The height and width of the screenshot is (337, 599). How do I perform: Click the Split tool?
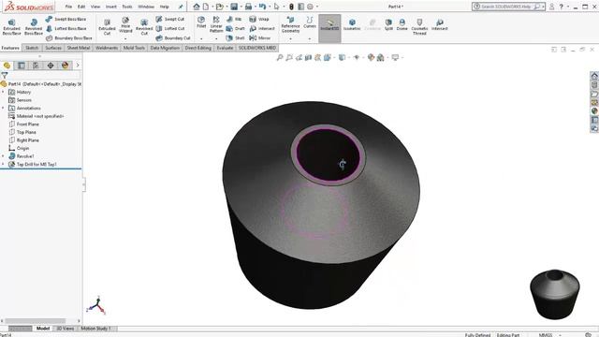coord(388,24)
